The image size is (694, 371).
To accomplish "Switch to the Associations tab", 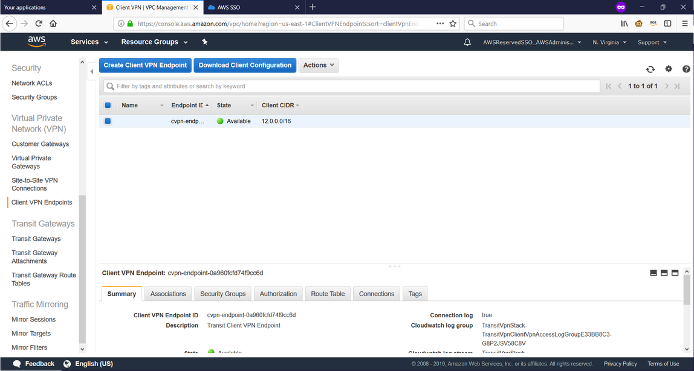I will [x=168, y=294].
